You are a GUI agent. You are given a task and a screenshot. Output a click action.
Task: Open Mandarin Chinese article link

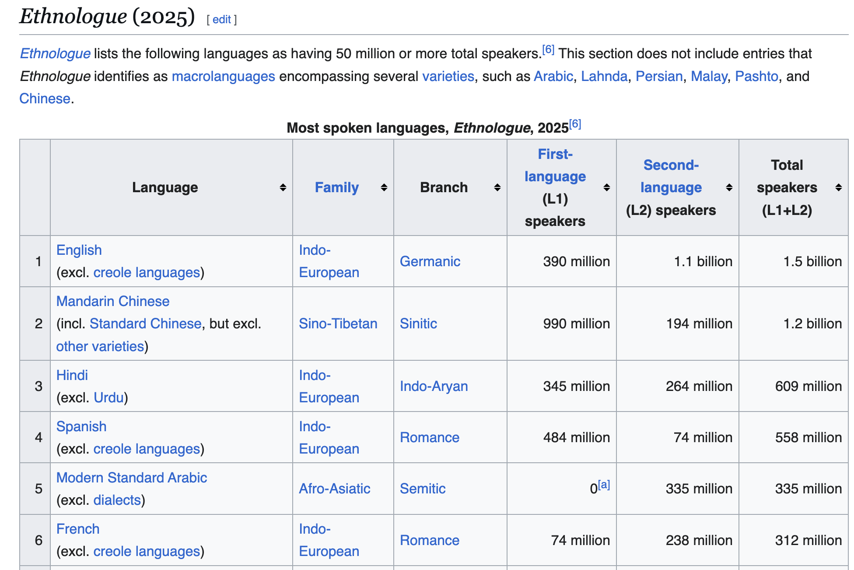tap(113, 301)
